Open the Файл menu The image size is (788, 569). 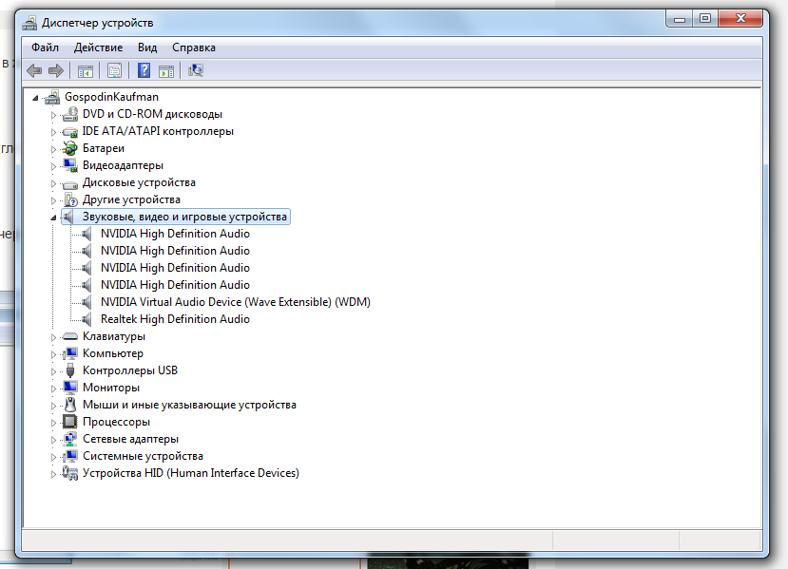pyautogui.click(x=45, y=47)
